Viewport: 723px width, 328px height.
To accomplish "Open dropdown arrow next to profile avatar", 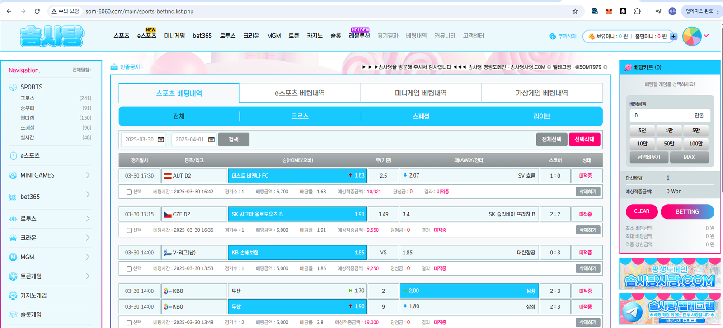I will pos(706,36).
